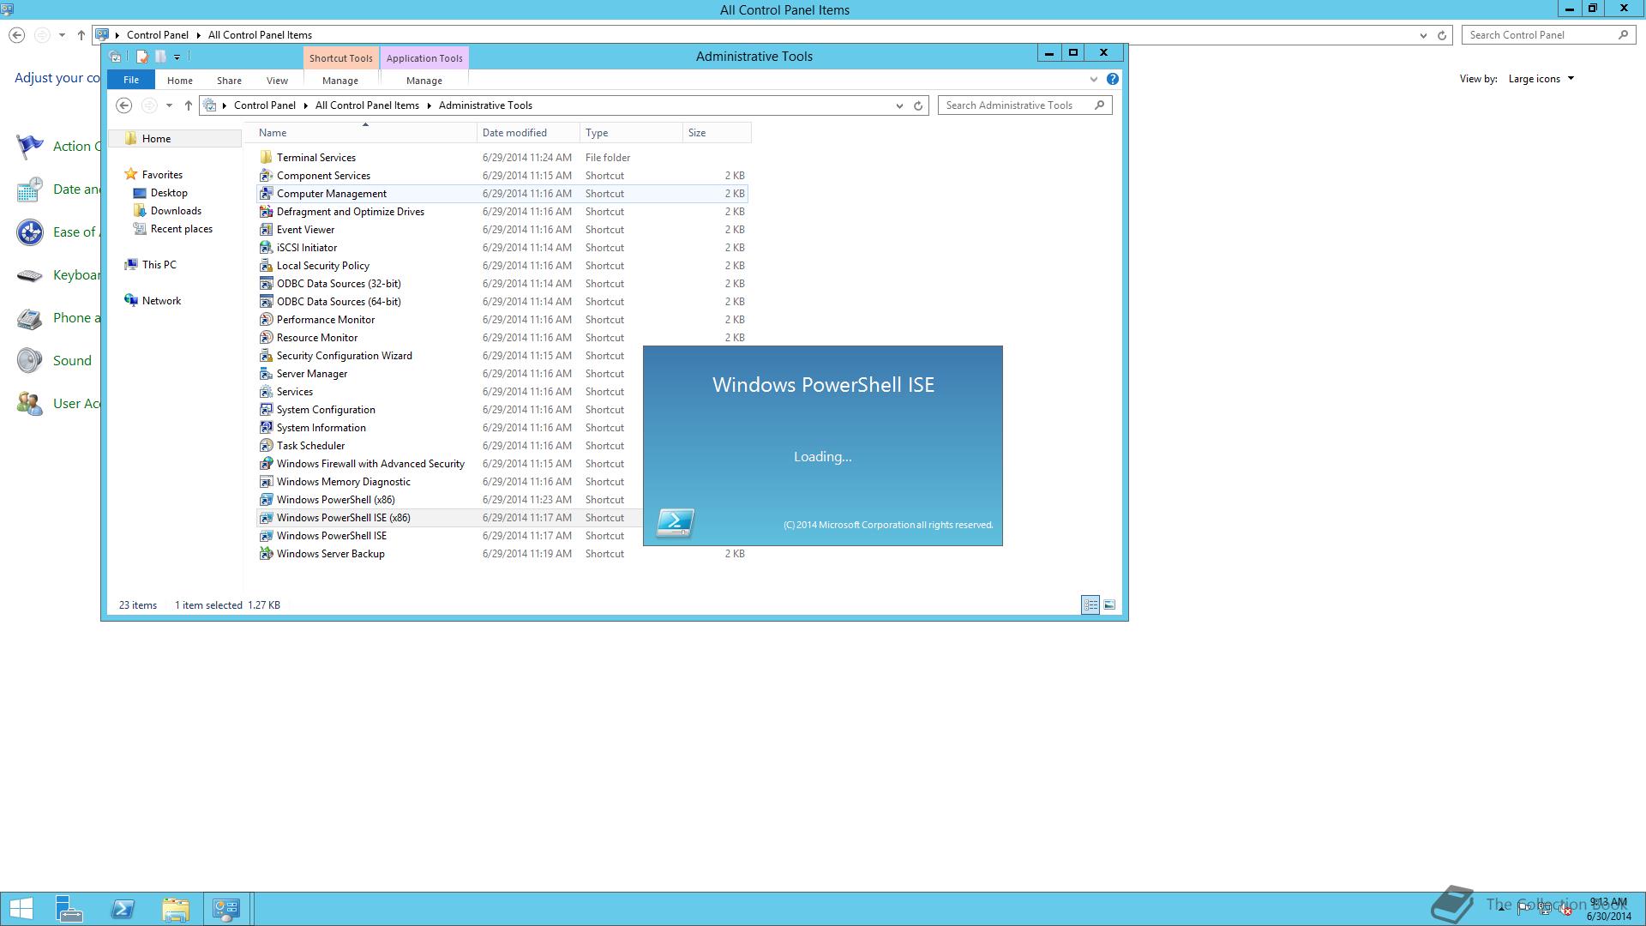The width and height of the screenshot is (1646, 926).
Task: Select the Event Viewer shortcut icon
Action: (266, 230)
